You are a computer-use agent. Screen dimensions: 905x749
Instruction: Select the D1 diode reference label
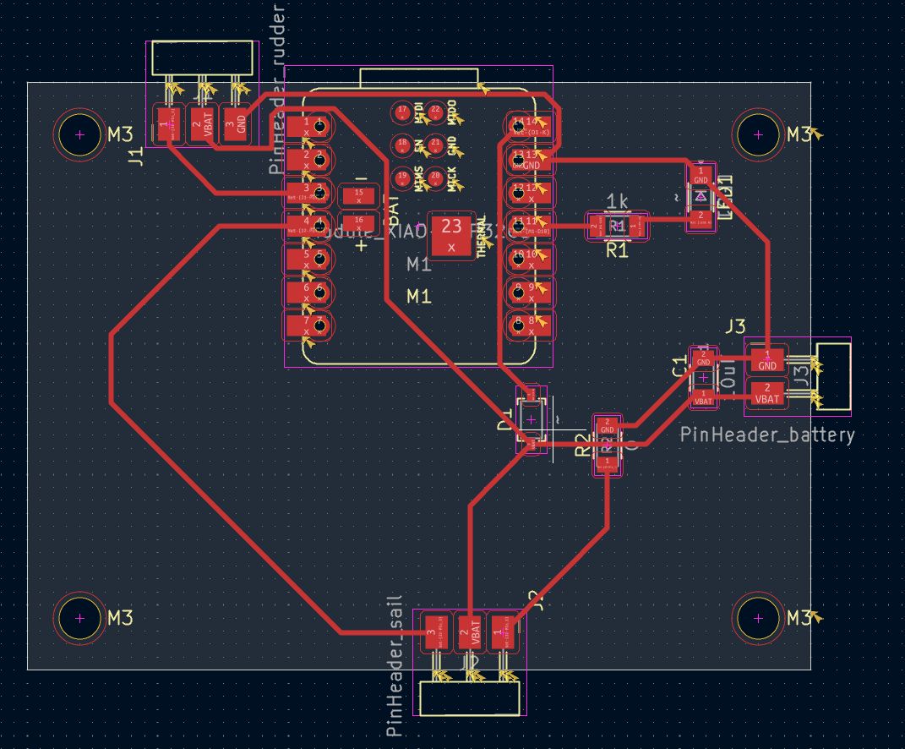(505, 419)
